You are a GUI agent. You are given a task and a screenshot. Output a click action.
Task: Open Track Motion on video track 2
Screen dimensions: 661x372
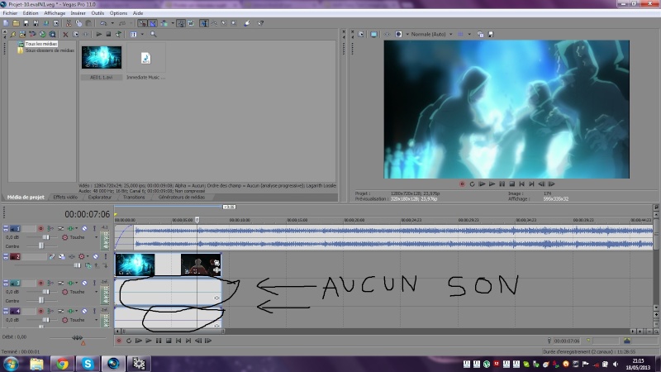click(62, 256)
